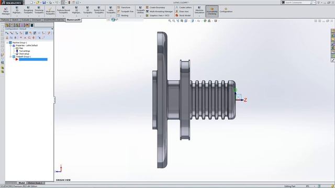Open the Machine Simulation dropdown arrow
Viewport: 335px width, 188px height.
pyautogui.click(x=199, y=16)
